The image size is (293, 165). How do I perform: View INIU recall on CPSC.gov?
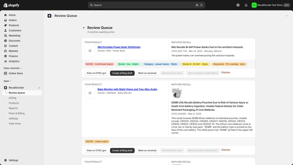click(x=96, y=73)
